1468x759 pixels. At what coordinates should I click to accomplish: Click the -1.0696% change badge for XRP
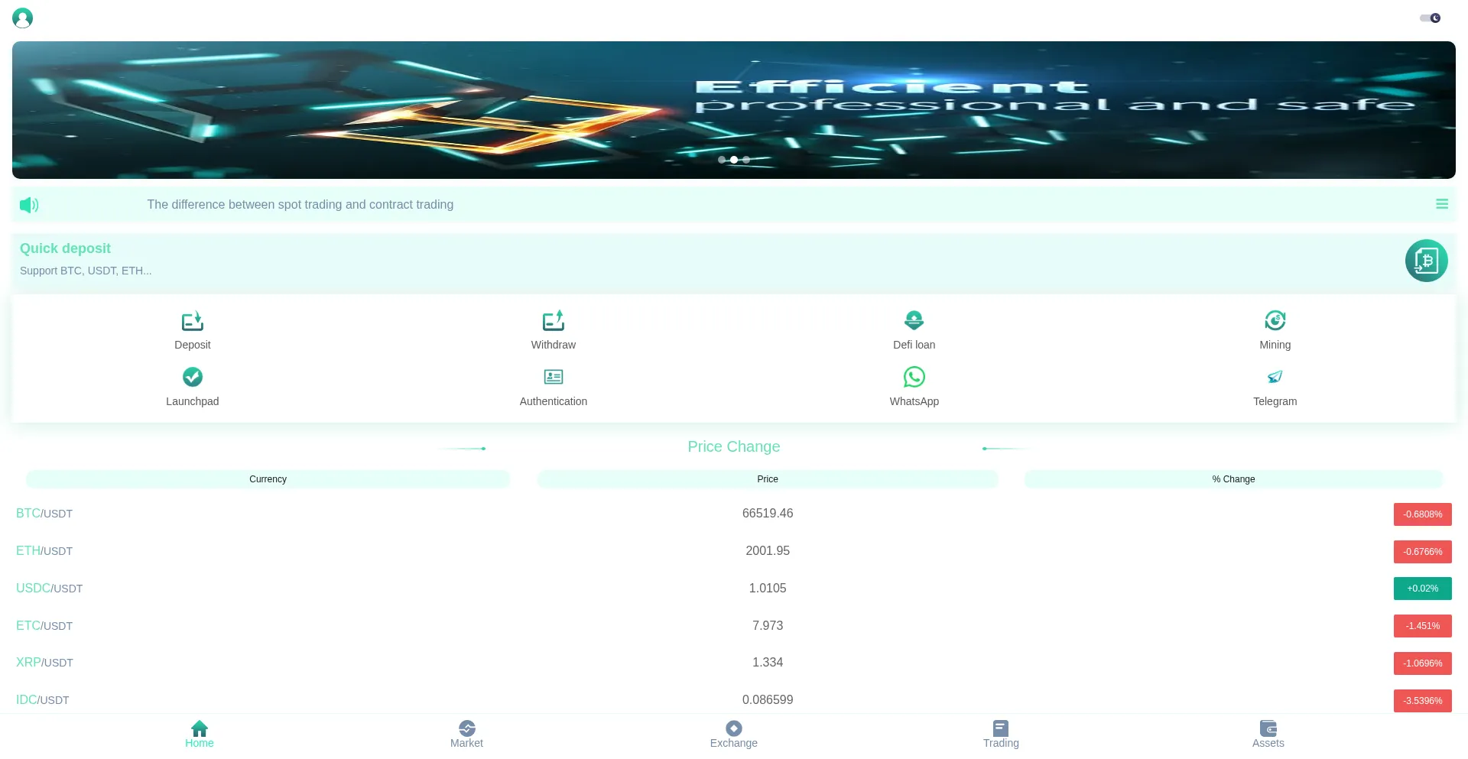[x=1423, y=663]
